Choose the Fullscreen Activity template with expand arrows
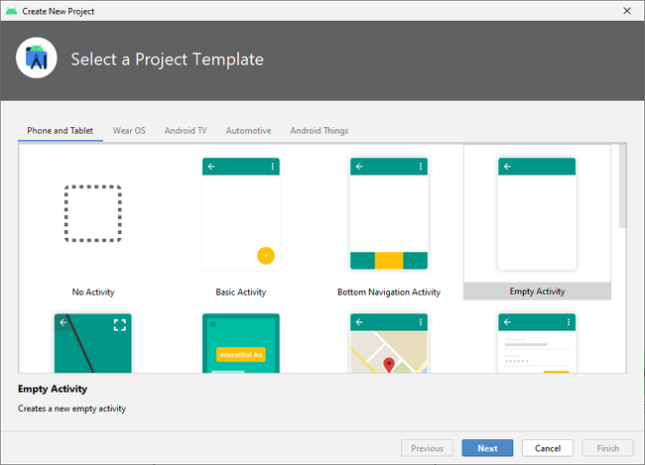The image size is (645, 465). coord(93,343)
